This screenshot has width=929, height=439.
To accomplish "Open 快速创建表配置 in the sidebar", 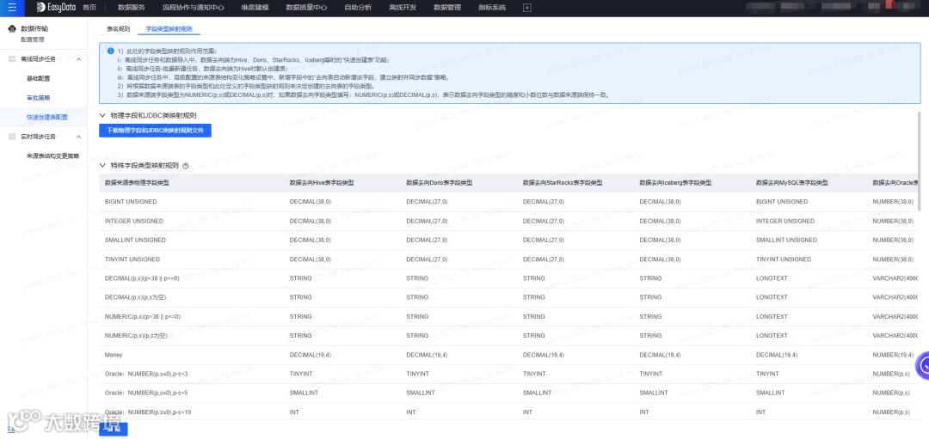I will (46, 117).
